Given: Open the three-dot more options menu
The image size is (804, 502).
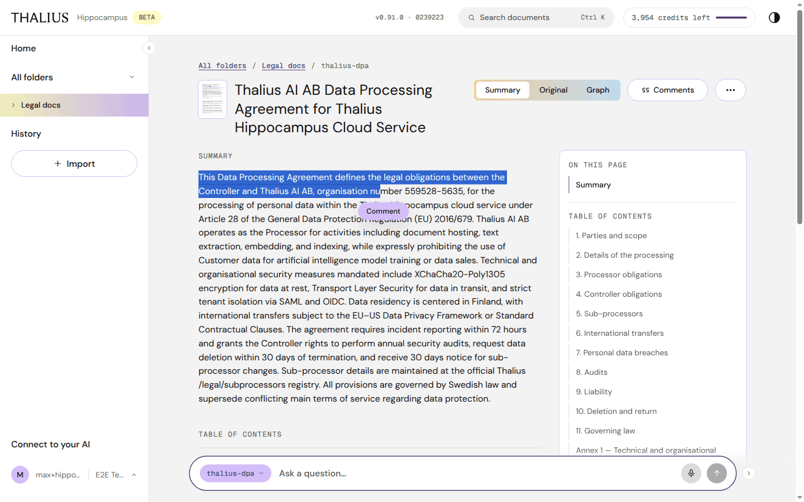Looking at the screenshot, I should click(730, 90).
